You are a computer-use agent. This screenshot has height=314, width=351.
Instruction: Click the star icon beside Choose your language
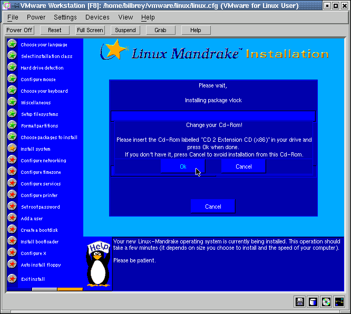(12, 44)
